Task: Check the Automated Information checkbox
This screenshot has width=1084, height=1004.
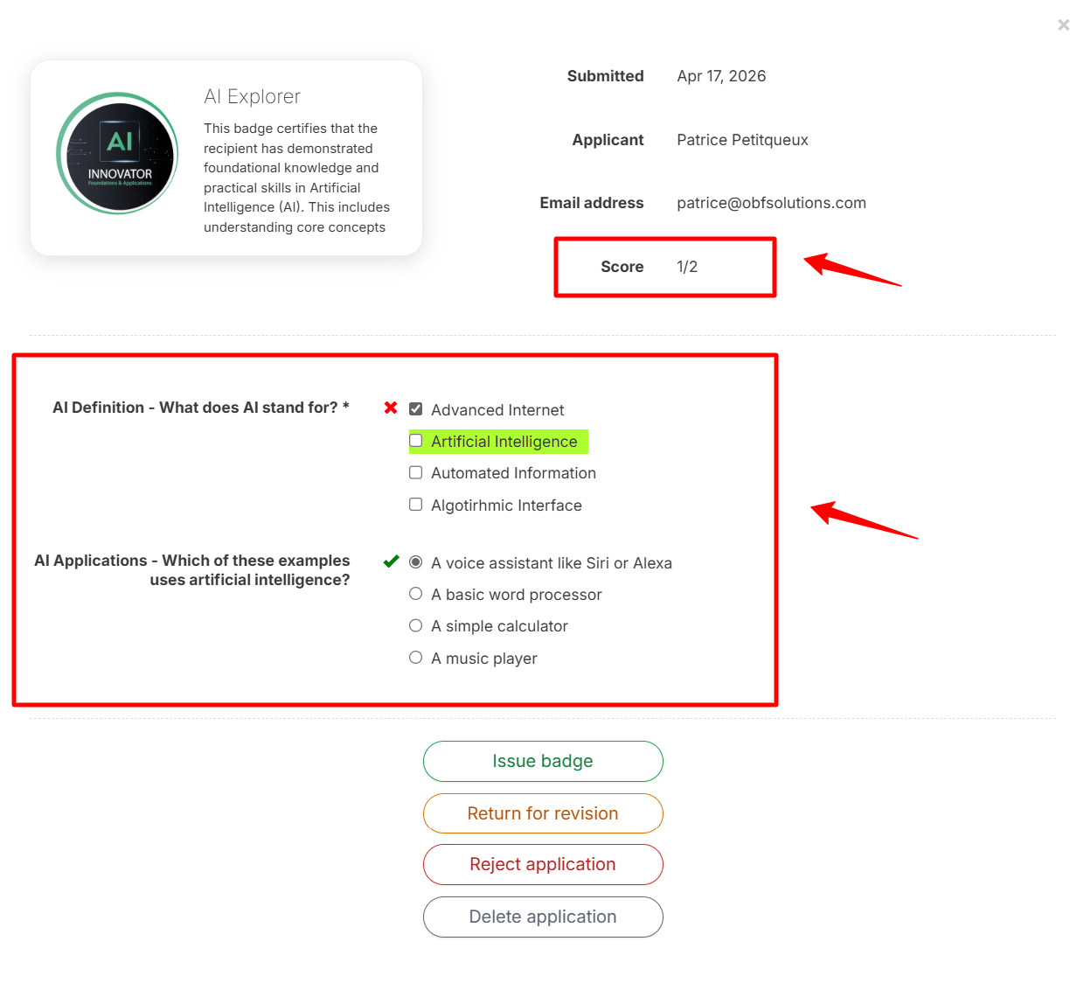Action: point(416,472)
